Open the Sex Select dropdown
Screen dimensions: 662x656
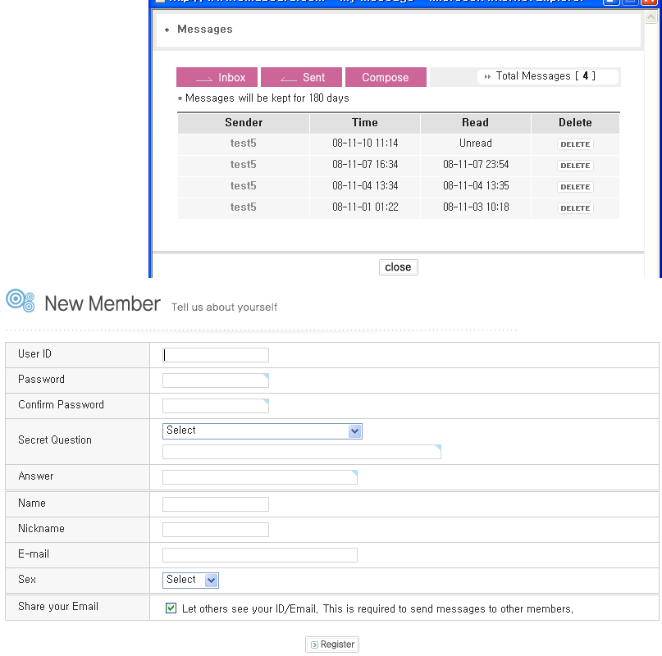tap(190, 580)
